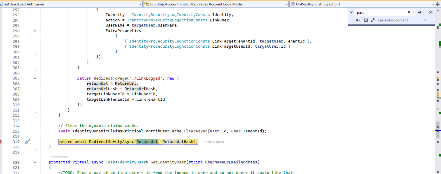Click the '≤ 8ms elapsed' PerfTip
Viewport: 441px width, 174px height.
coord(214,142)
